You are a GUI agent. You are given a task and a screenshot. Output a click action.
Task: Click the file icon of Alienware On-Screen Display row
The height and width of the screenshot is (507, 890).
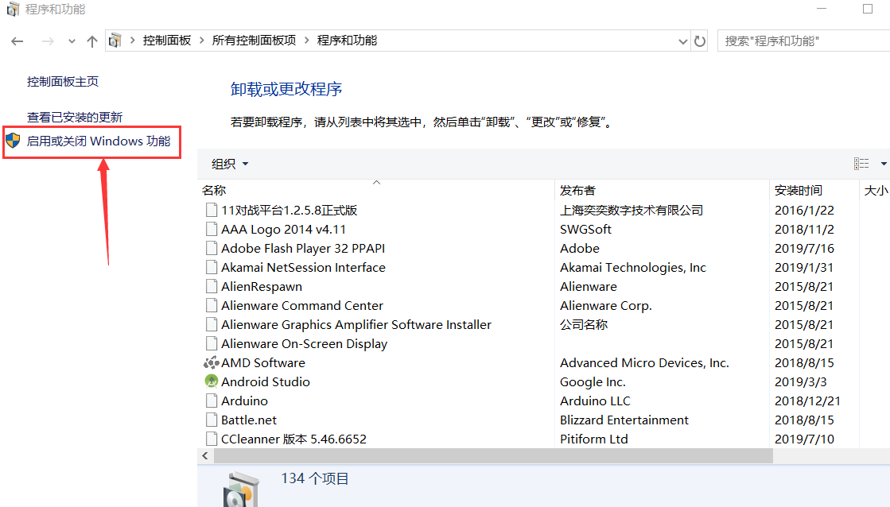211,343
